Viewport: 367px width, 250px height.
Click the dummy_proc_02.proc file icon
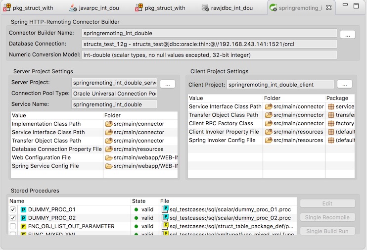[x=165, y=217]
